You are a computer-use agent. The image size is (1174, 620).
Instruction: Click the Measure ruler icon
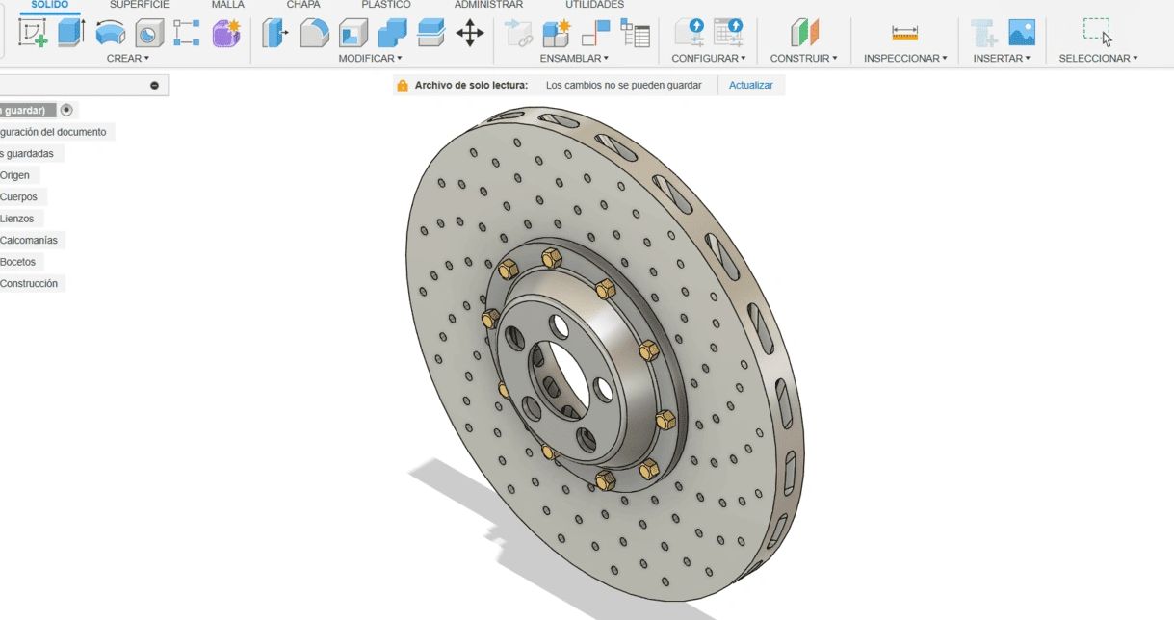click(904, 34)
